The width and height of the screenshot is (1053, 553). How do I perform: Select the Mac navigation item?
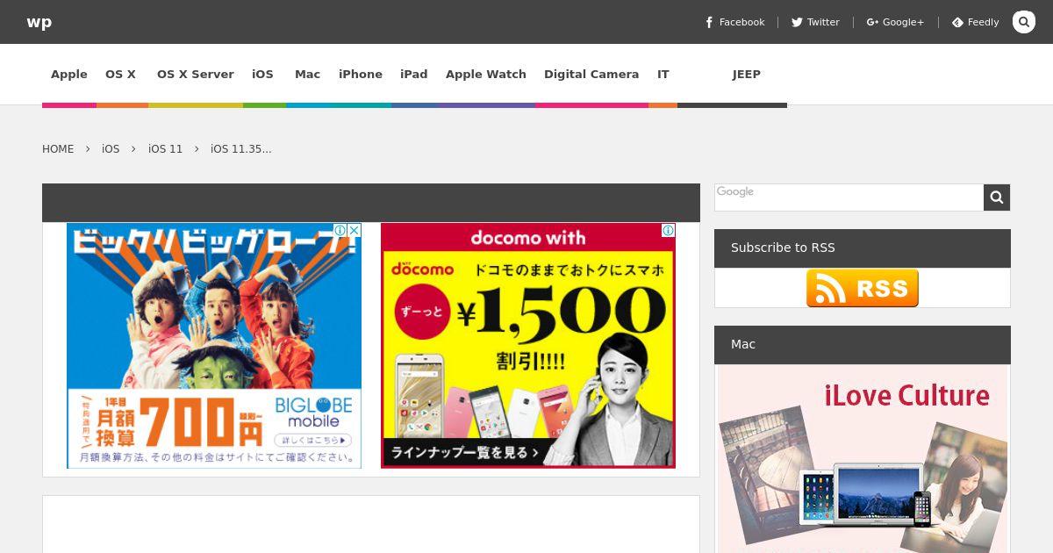[x=308, y=75]
